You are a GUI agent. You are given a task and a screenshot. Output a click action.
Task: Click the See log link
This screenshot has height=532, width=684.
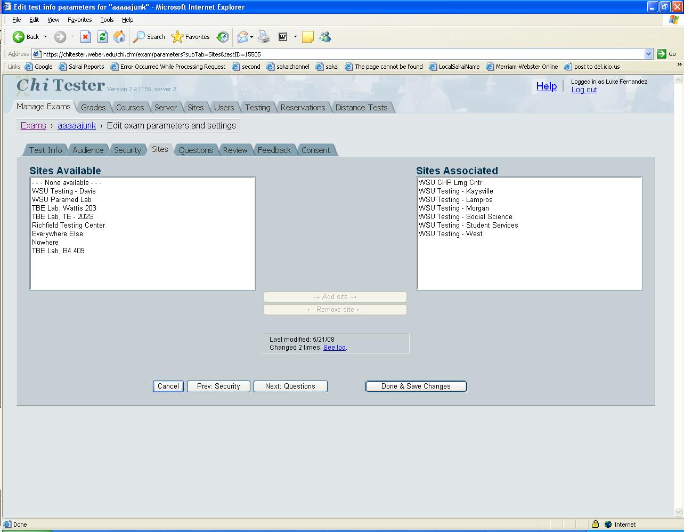334,347
